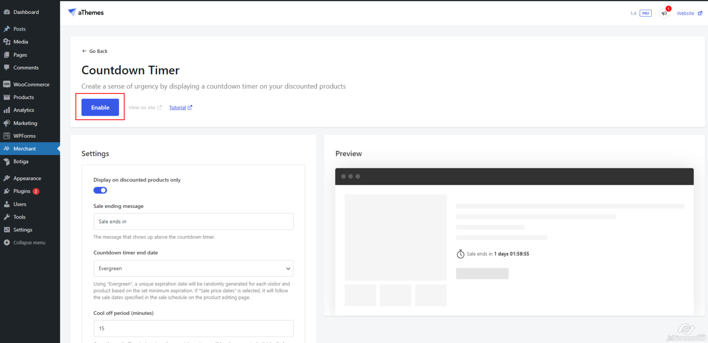
Task: Click the Products box icon
Action: pyautogui.click(x=6, y=97)
